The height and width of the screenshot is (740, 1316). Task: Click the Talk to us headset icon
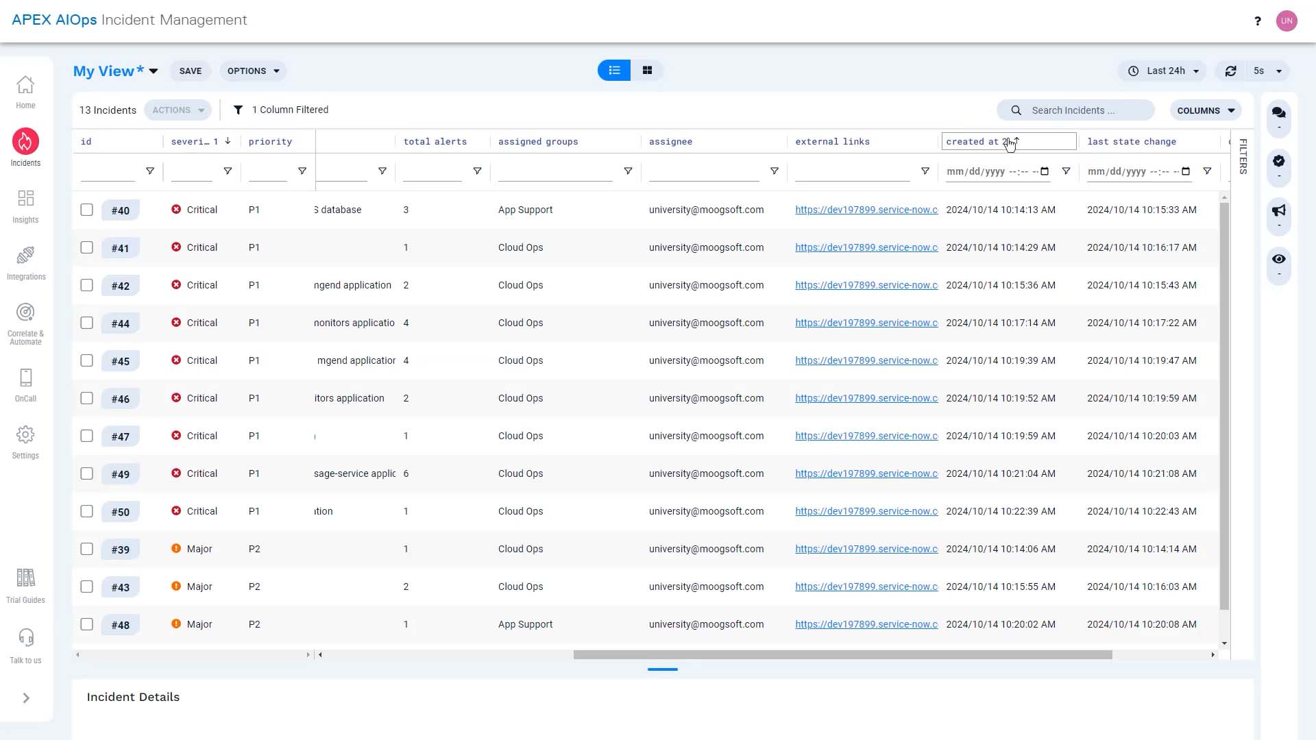click(25, 638)
